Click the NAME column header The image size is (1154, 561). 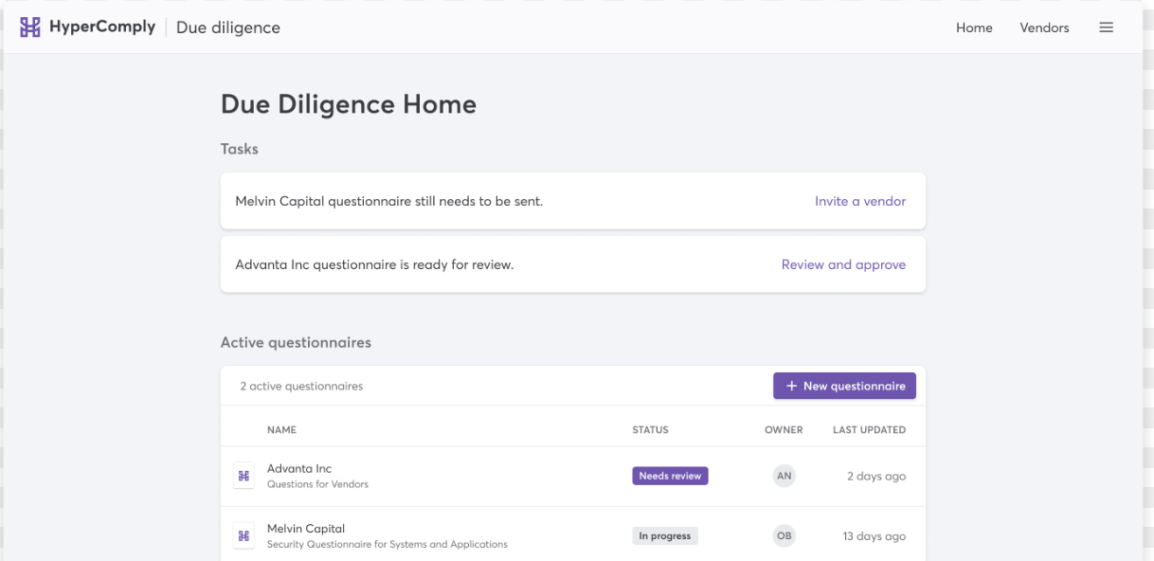281,430
